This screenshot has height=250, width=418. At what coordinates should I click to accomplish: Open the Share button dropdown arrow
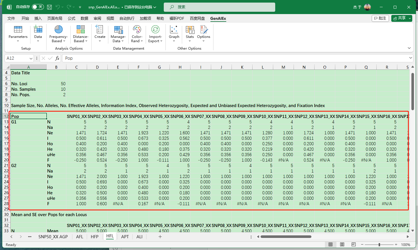[x=410, y=18]
